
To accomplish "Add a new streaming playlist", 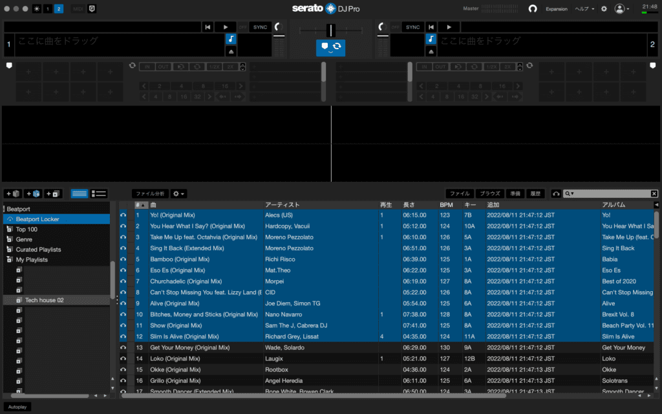I will (53, 193).
